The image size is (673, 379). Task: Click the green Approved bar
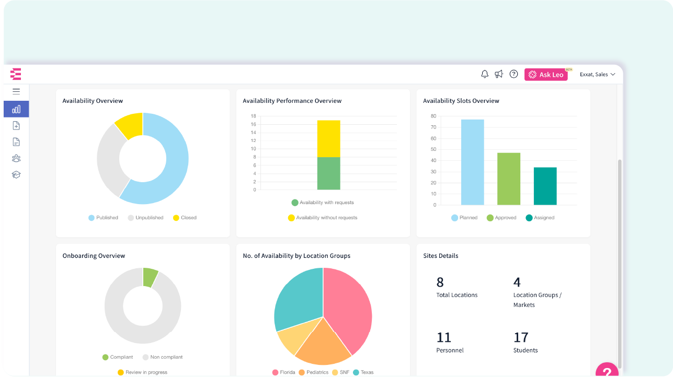coord(509,179)
